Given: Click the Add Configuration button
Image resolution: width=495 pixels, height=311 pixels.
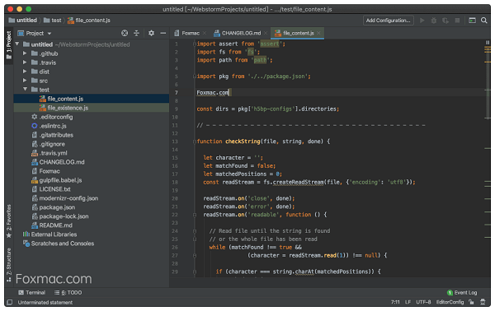Looking at the screenshot, I should click(x=389, y=21).
